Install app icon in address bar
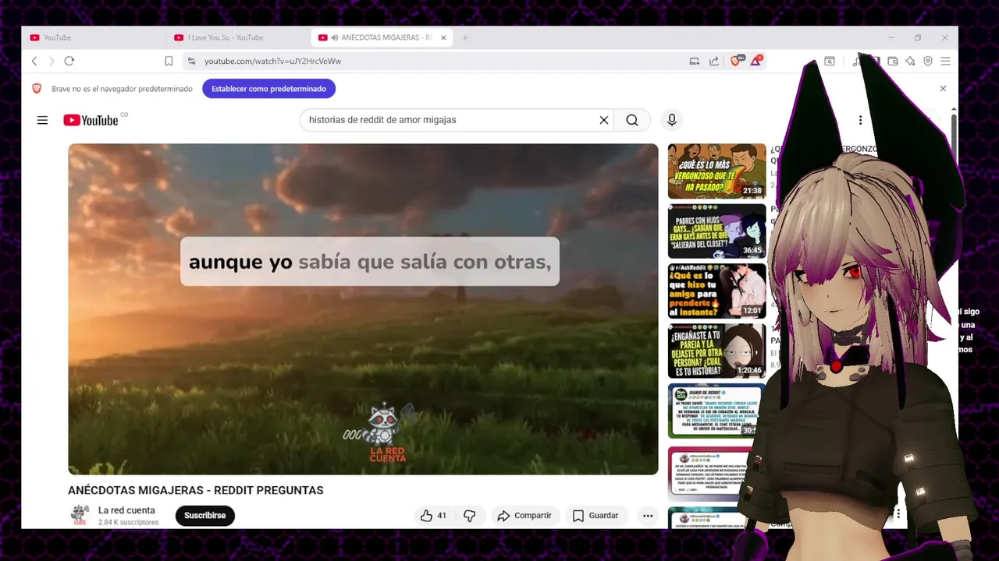 click(694, 61)
